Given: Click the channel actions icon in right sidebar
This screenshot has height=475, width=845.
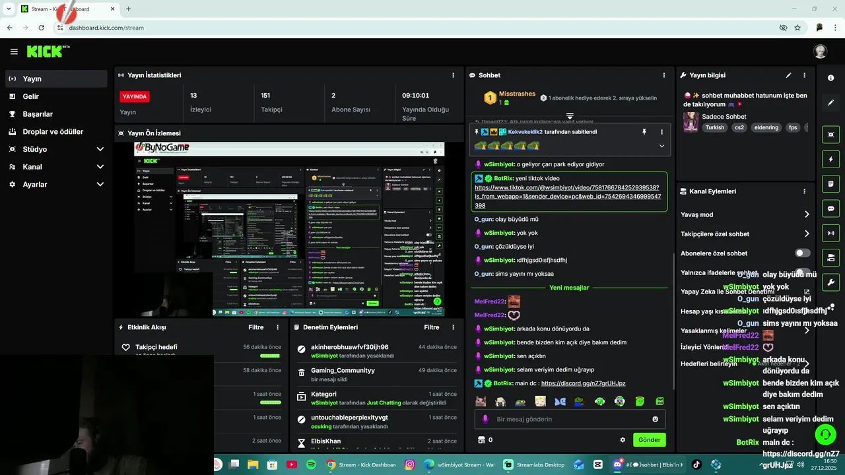Looking at the screenshot, I should click(830, 257).
